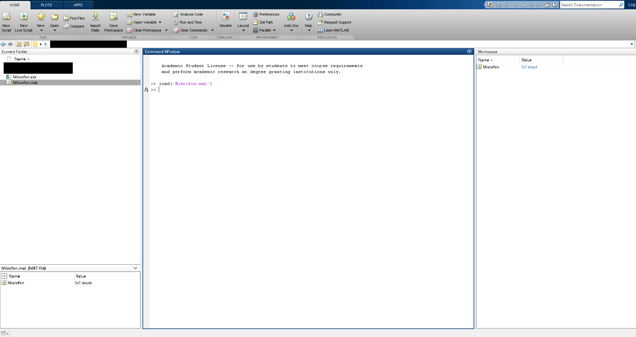Viewport: 636px width, 337px height.
Task: Click the Learn MATLAB link
Action: [336, 30]
